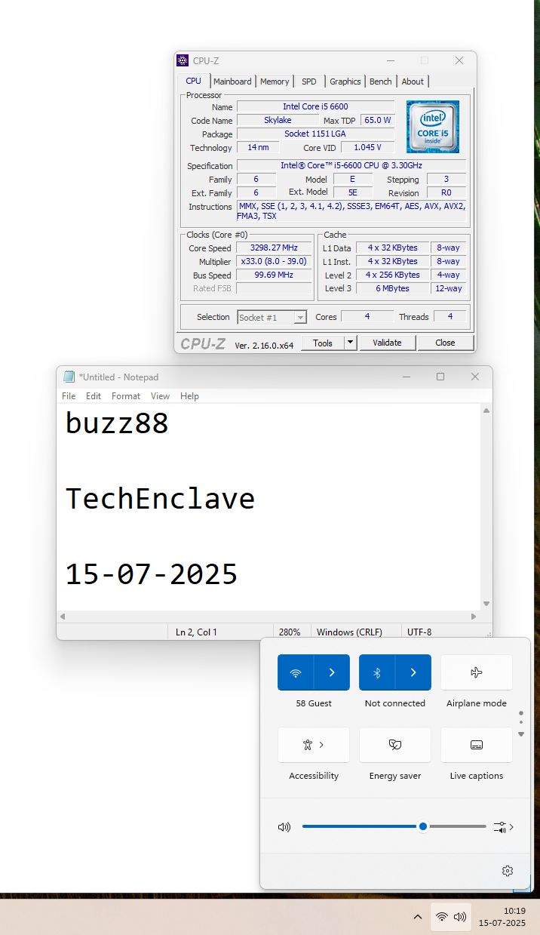Minimize the CPU-Z window
Screen dimensions: 540x935
click(390, 60)
